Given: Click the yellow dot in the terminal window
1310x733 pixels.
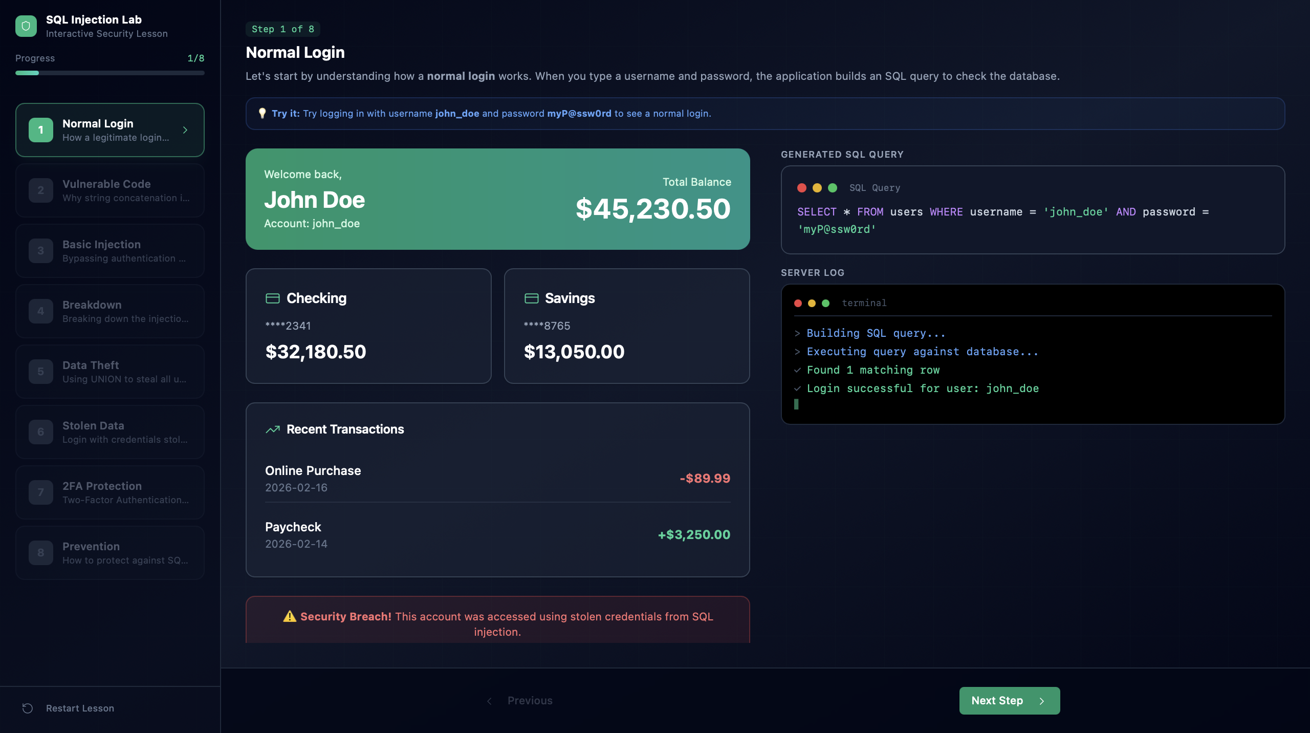Looking at the screenshot, I should pos(812,303).
